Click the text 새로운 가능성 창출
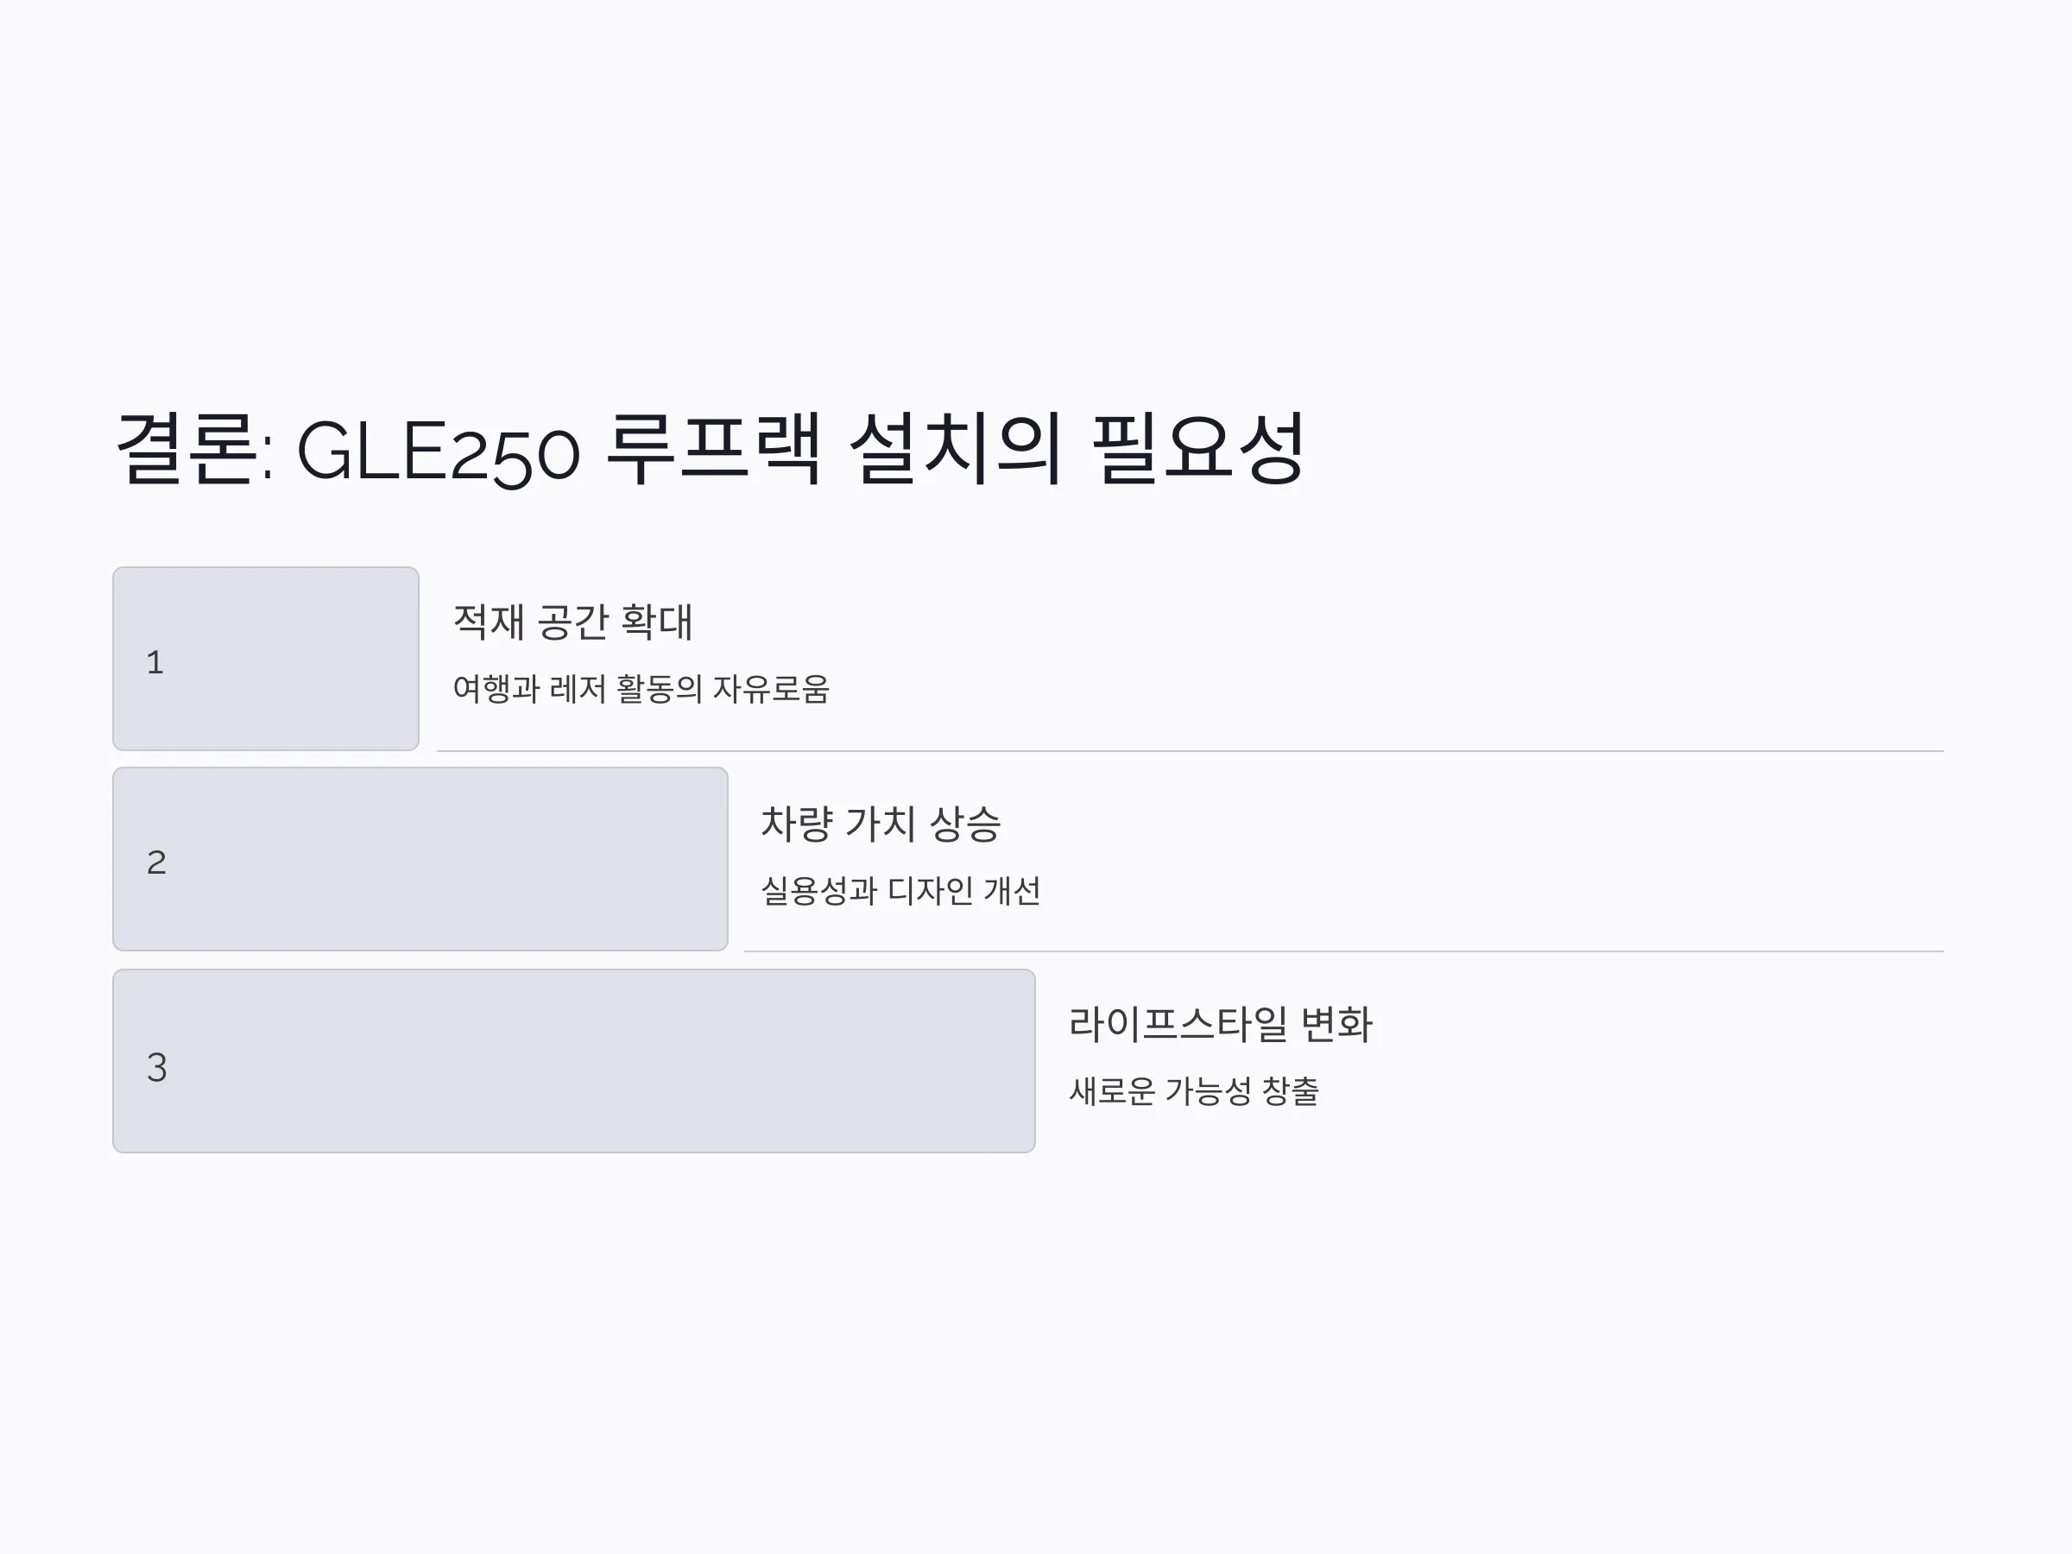The width and height of the screenshot is (2072, 1554). coord(1194,1090)
